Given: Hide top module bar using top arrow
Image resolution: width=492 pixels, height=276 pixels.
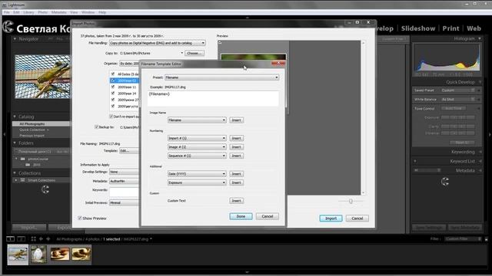Looking at the screenshot, I should [x=248, y=18].
